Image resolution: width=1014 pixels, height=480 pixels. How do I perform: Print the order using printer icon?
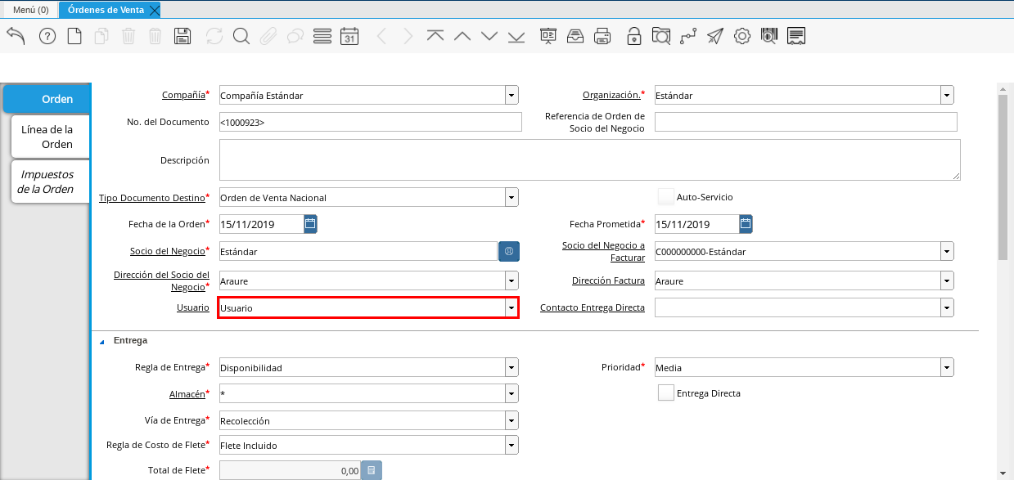coord(602,36)
